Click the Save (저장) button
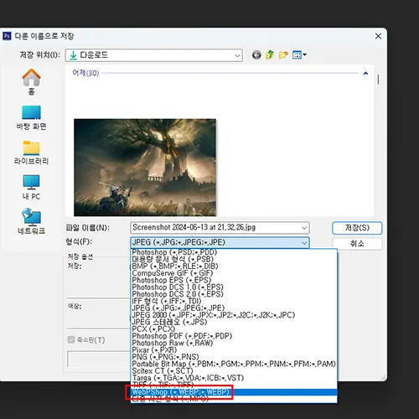 point(357,228)
